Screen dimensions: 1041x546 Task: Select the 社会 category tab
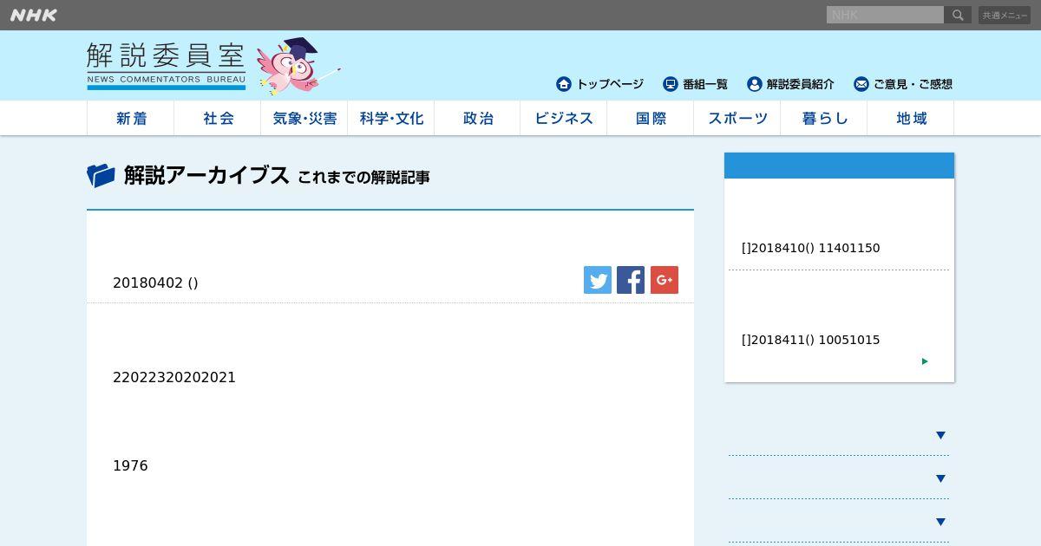pos(218,118)
